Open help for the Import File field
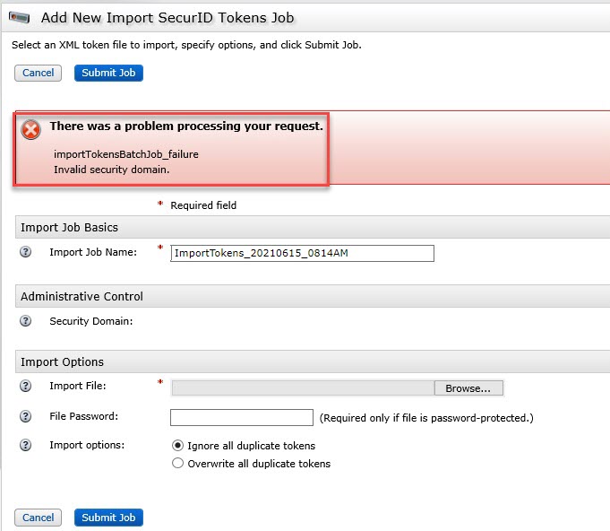The height and width of the screenshot is (531, 610). click(x=26, y=387)
